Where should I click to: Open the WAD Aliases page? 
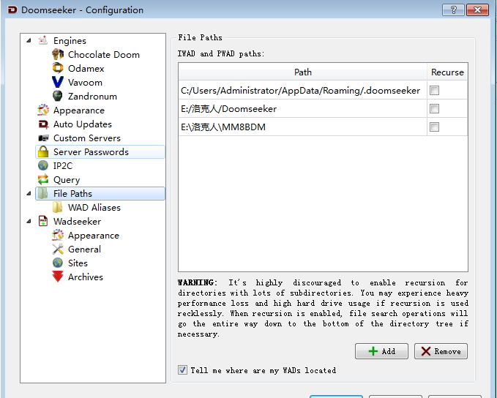pos(94,208)
